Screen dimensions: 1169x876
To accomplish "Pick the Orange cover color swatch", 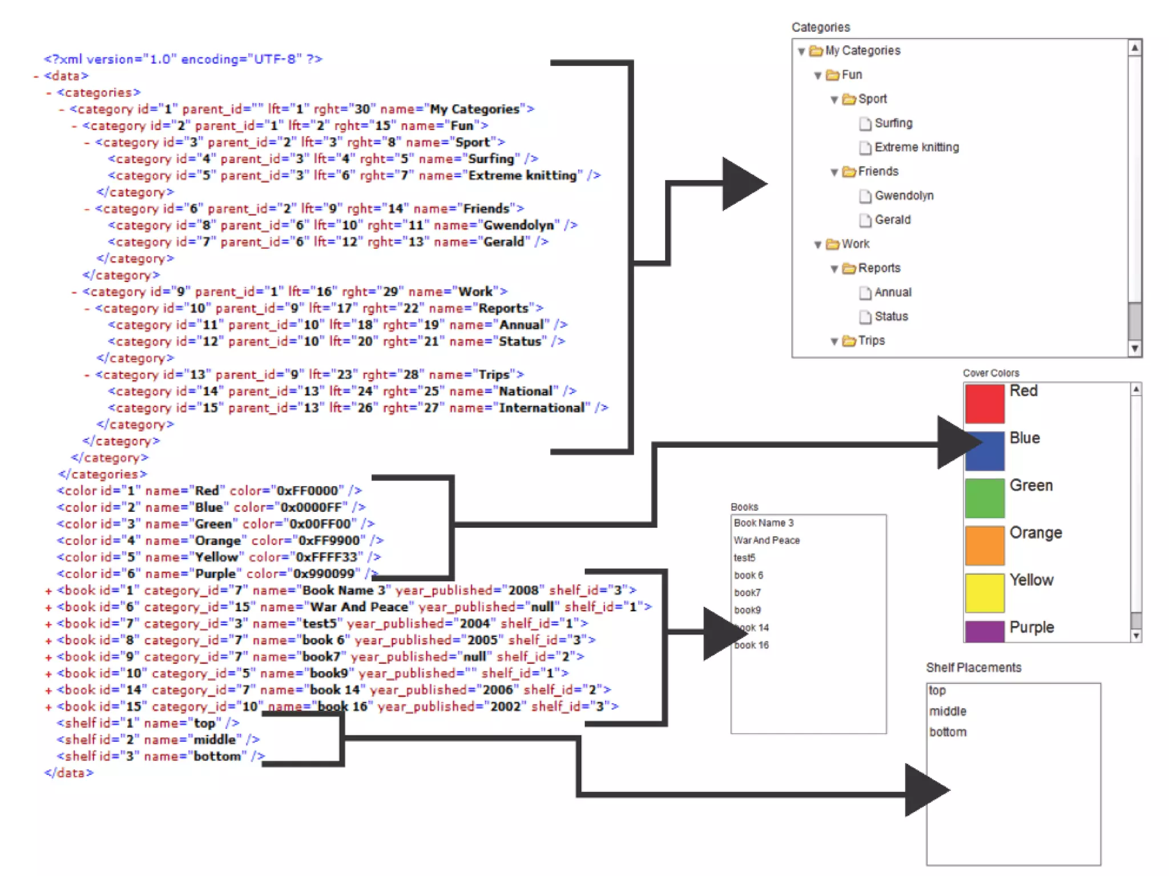I will (x=984, y=545).
